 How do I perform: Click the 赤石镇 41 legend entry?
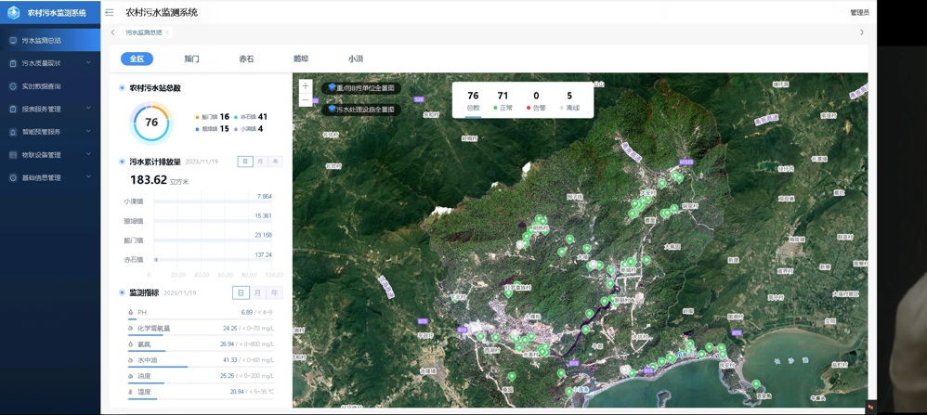click(251, 117)
